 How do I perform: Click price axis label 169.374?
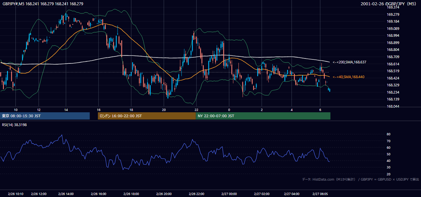[393, 7]
